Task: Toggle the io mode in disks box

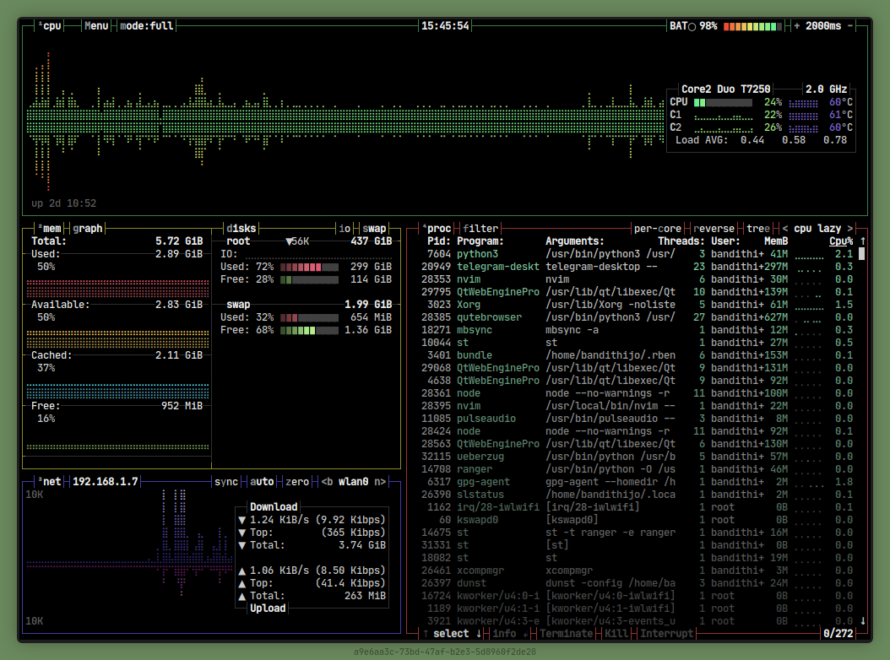Action: (x=345, y=229)
